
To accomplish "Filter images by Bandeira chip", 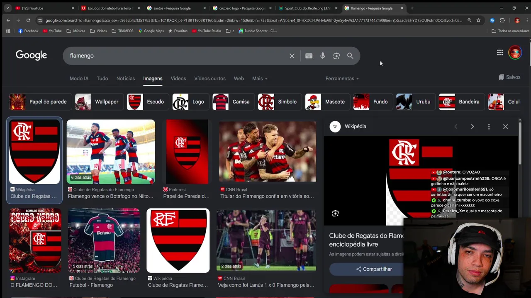I will click(x=461, y=102).
